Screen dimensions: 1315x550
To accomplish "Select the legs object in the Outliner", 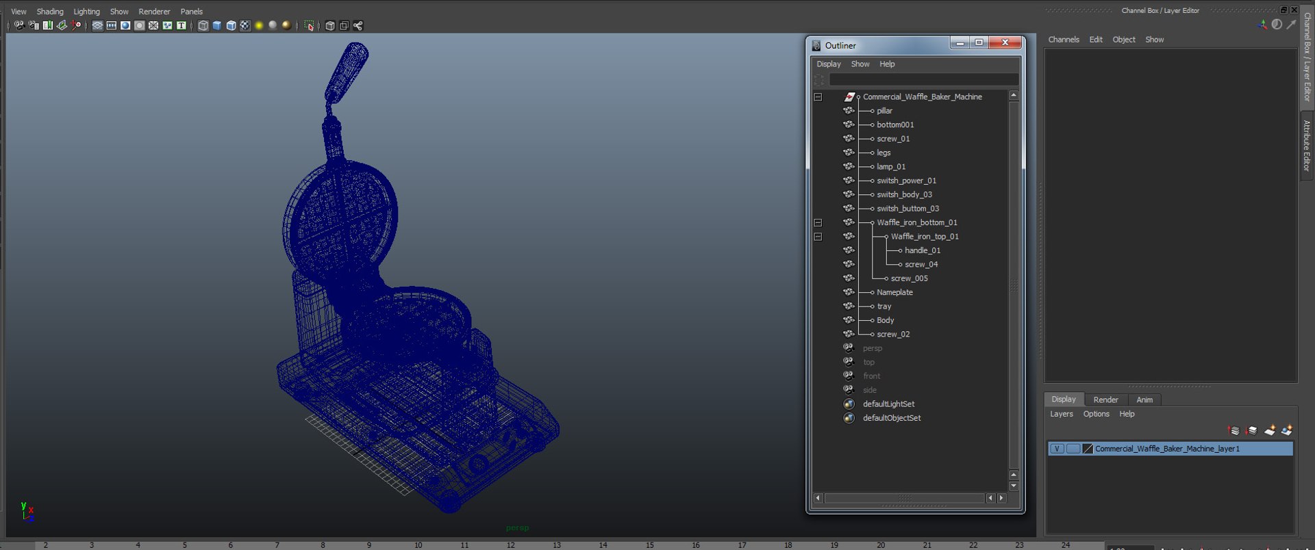I will 884,153.
